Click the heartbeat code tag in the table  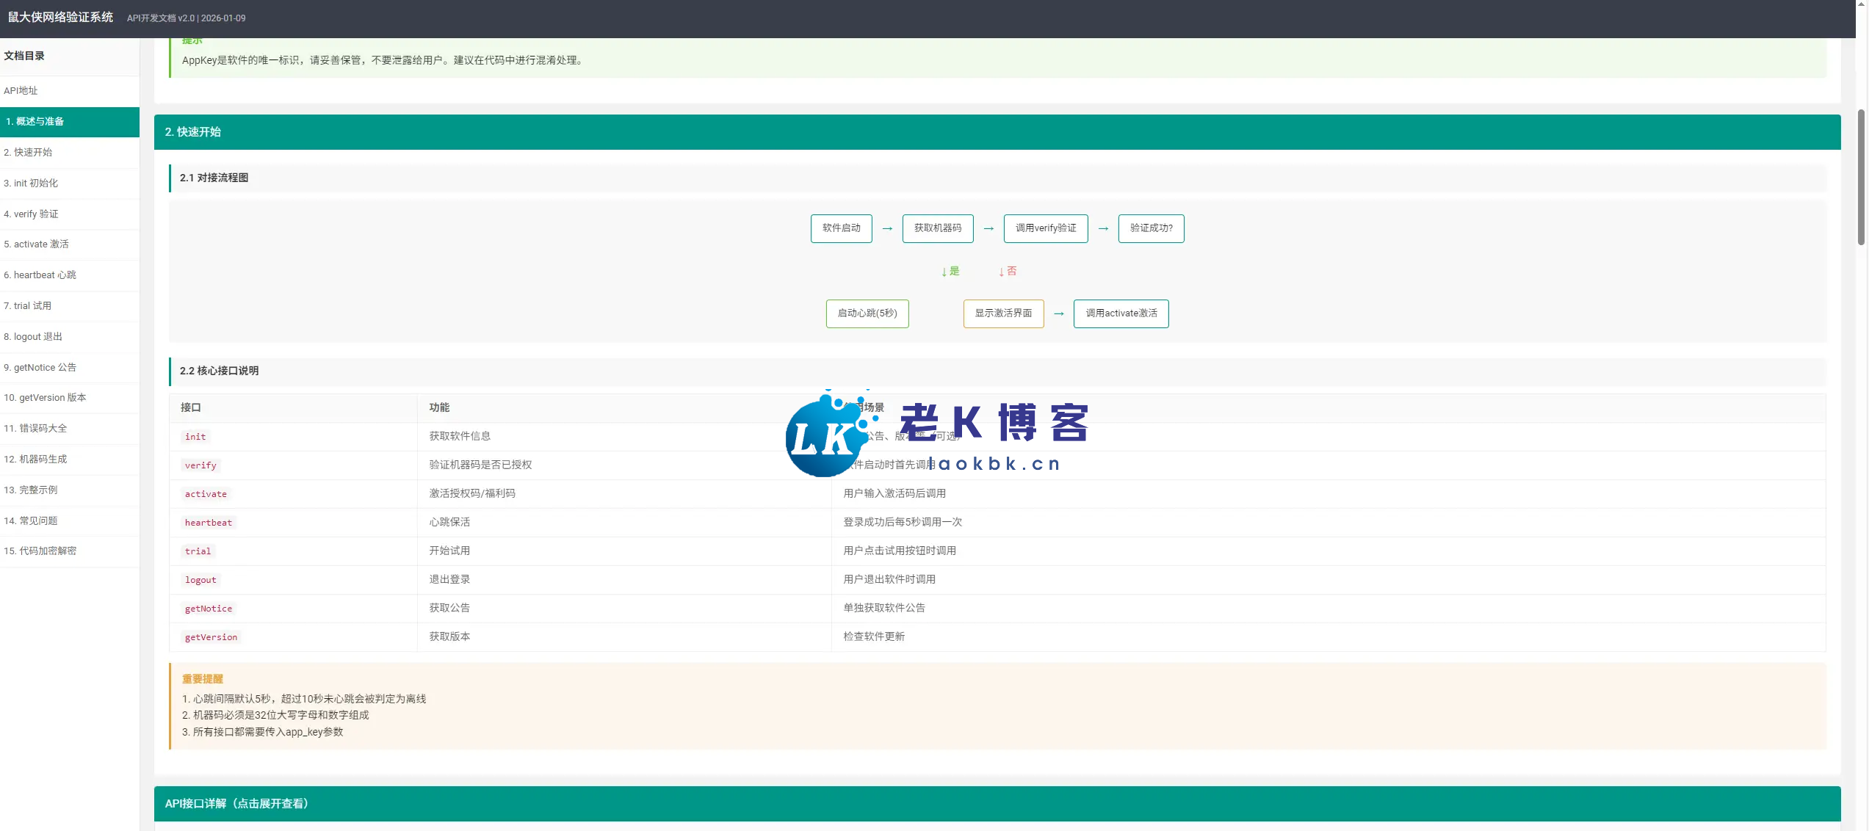click(x=208, y=523)
